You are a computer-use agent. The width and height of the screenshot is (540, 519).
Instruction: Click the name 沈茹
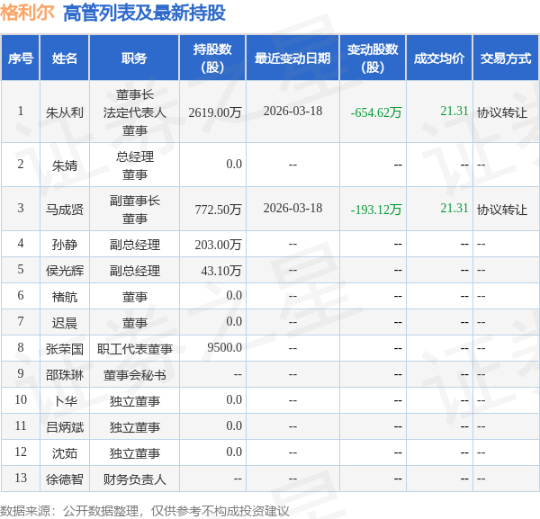pos(65,453)
